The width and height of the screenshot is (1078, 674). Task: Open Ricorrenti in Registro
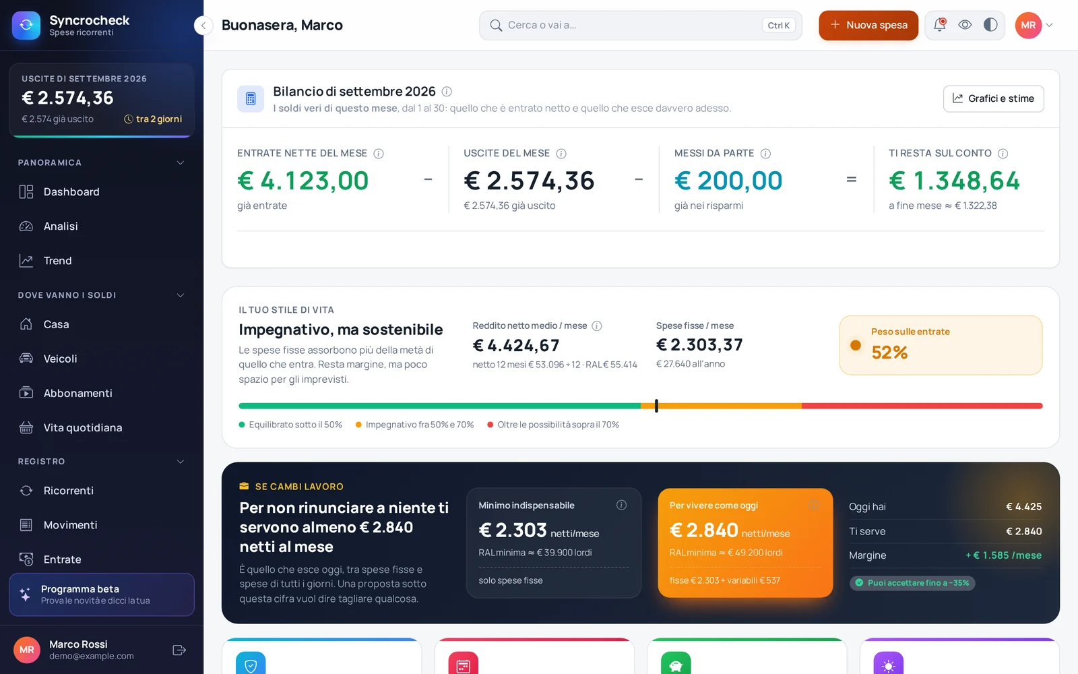pos(101,491)
